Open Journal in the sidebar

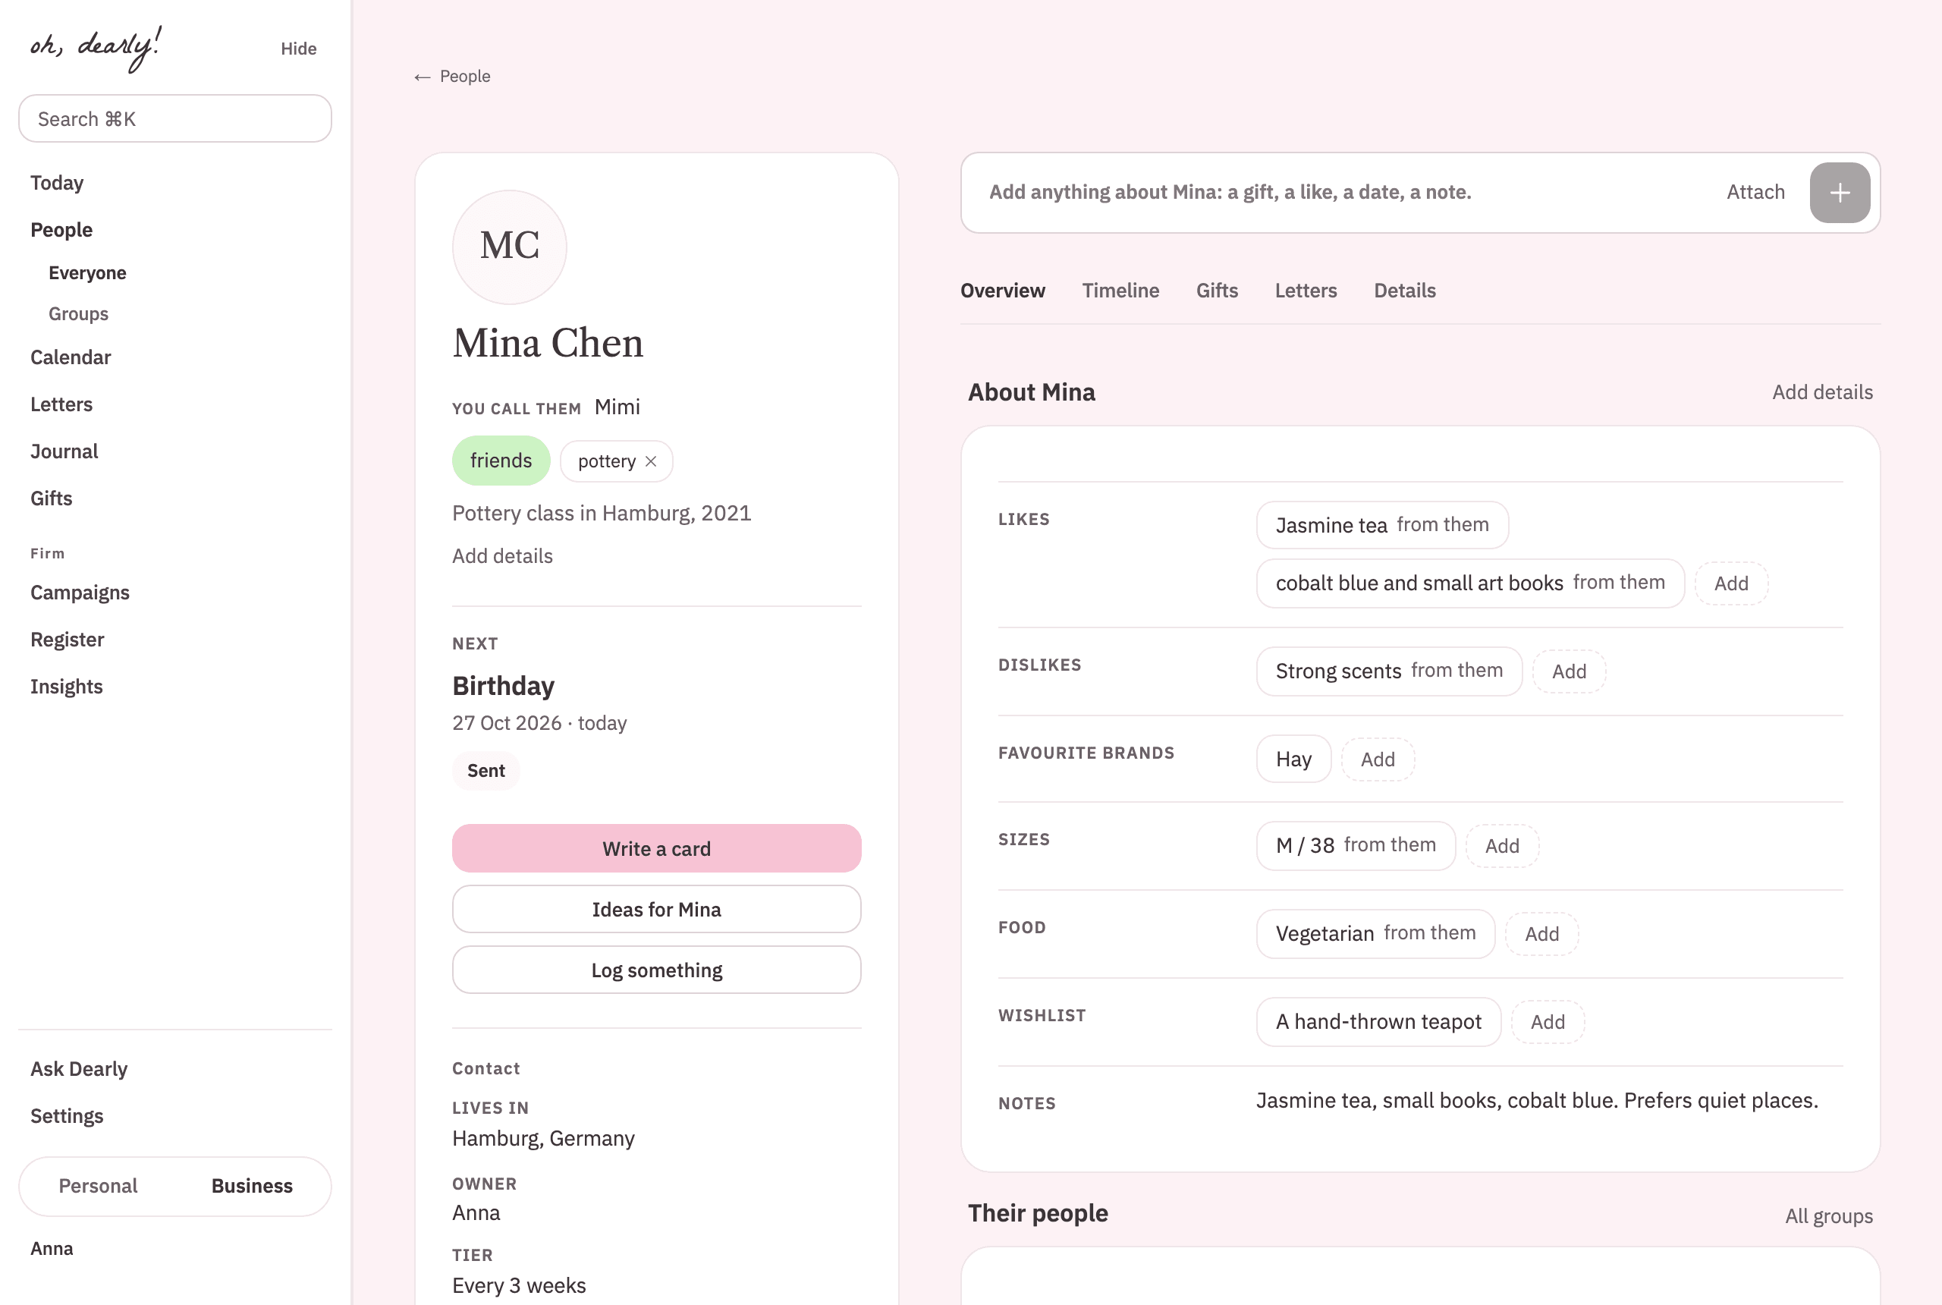[x=64, y=451]
